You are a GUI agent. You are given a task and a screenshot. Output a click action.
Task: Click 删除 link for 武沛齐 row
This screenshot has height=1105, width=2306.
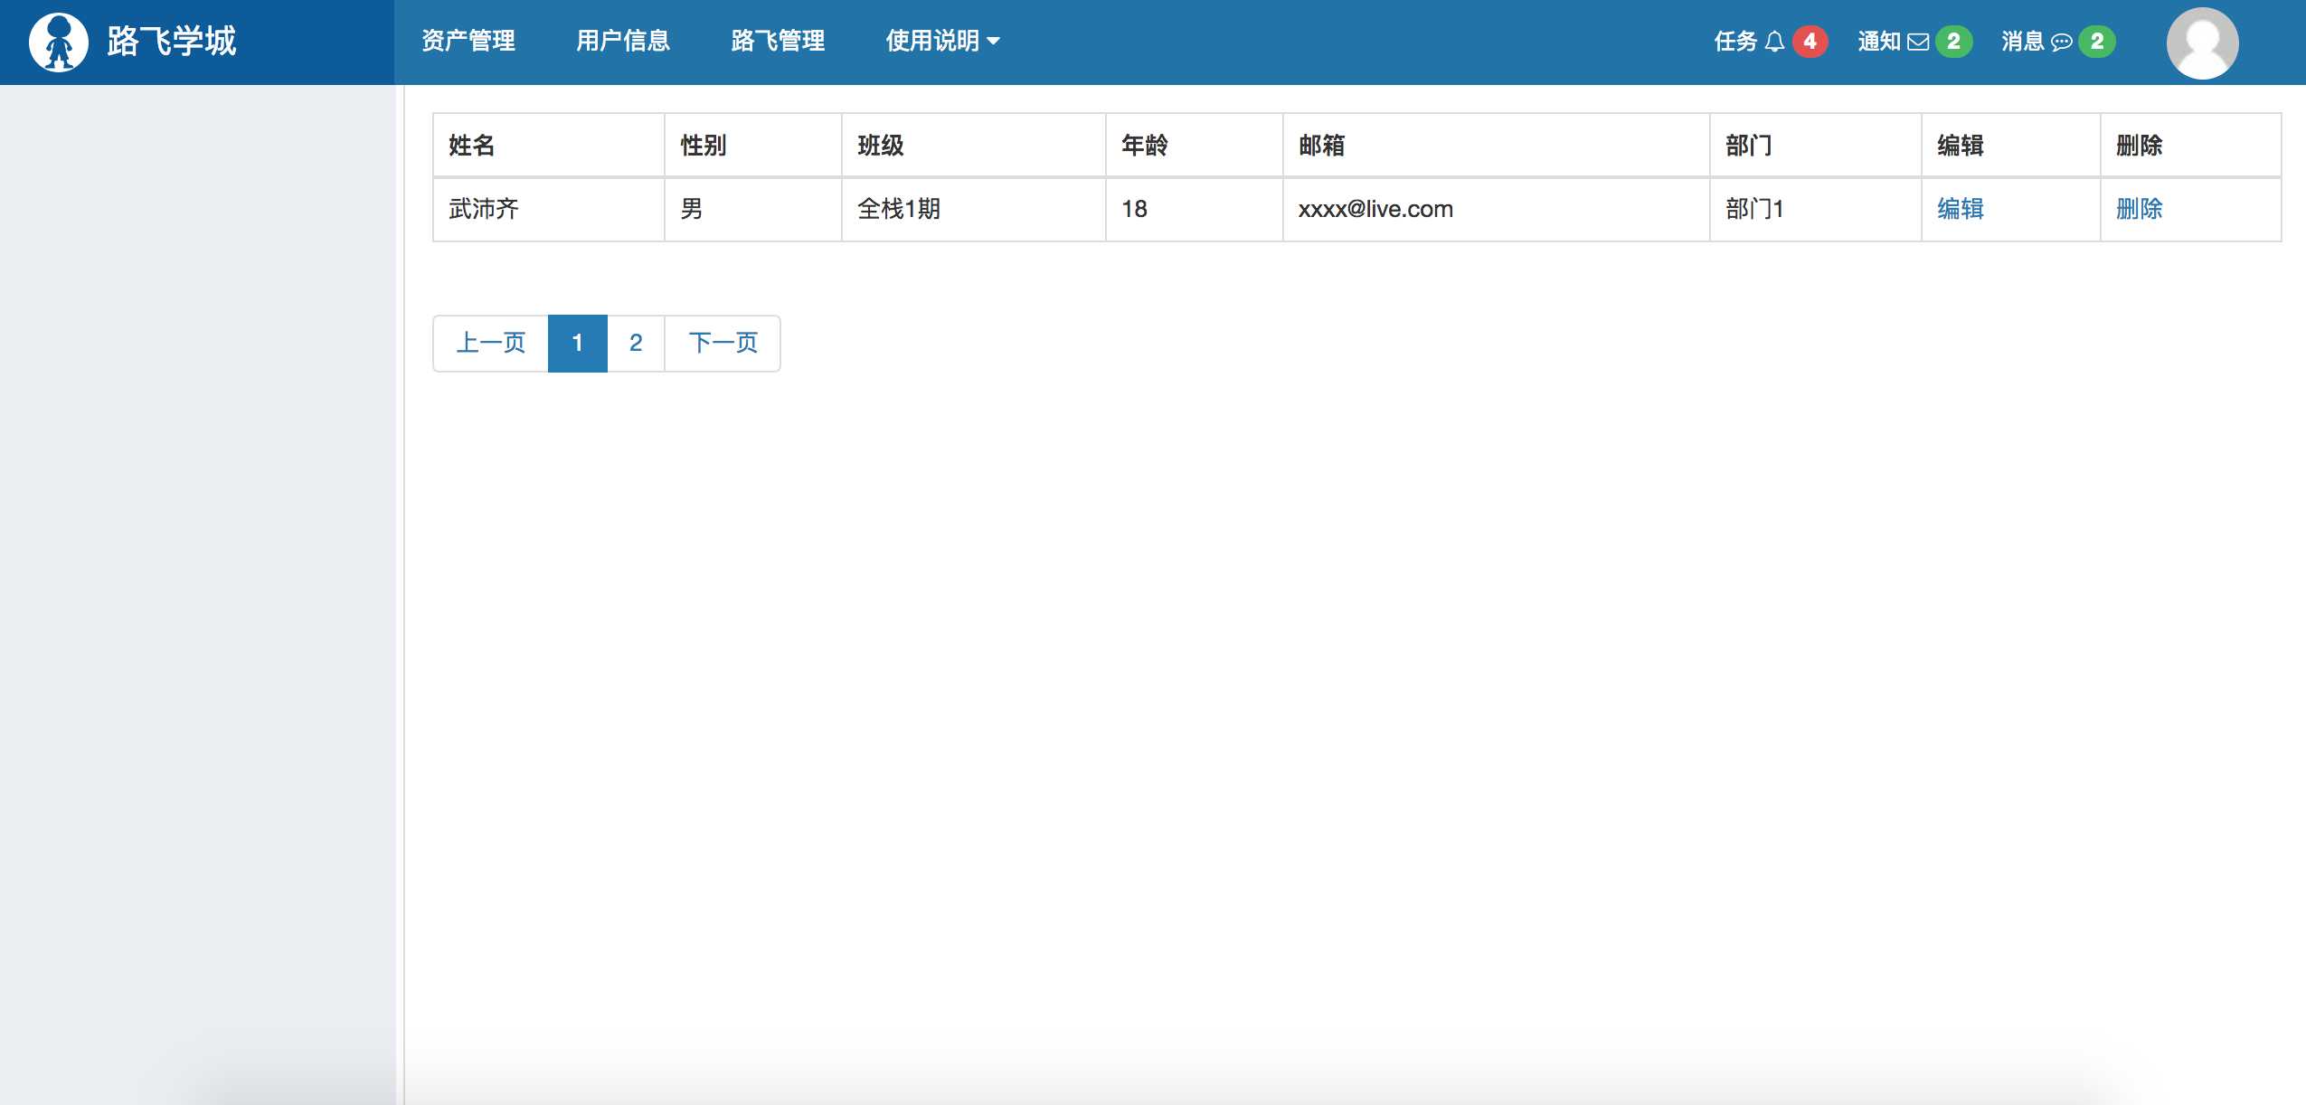[2139, 209]
